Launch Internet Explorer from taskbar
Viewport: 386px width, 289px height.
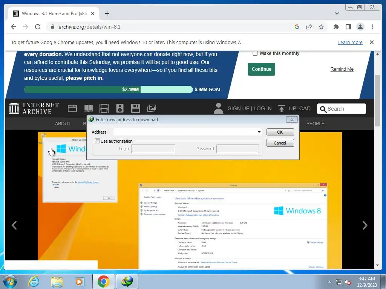[34, 281]
